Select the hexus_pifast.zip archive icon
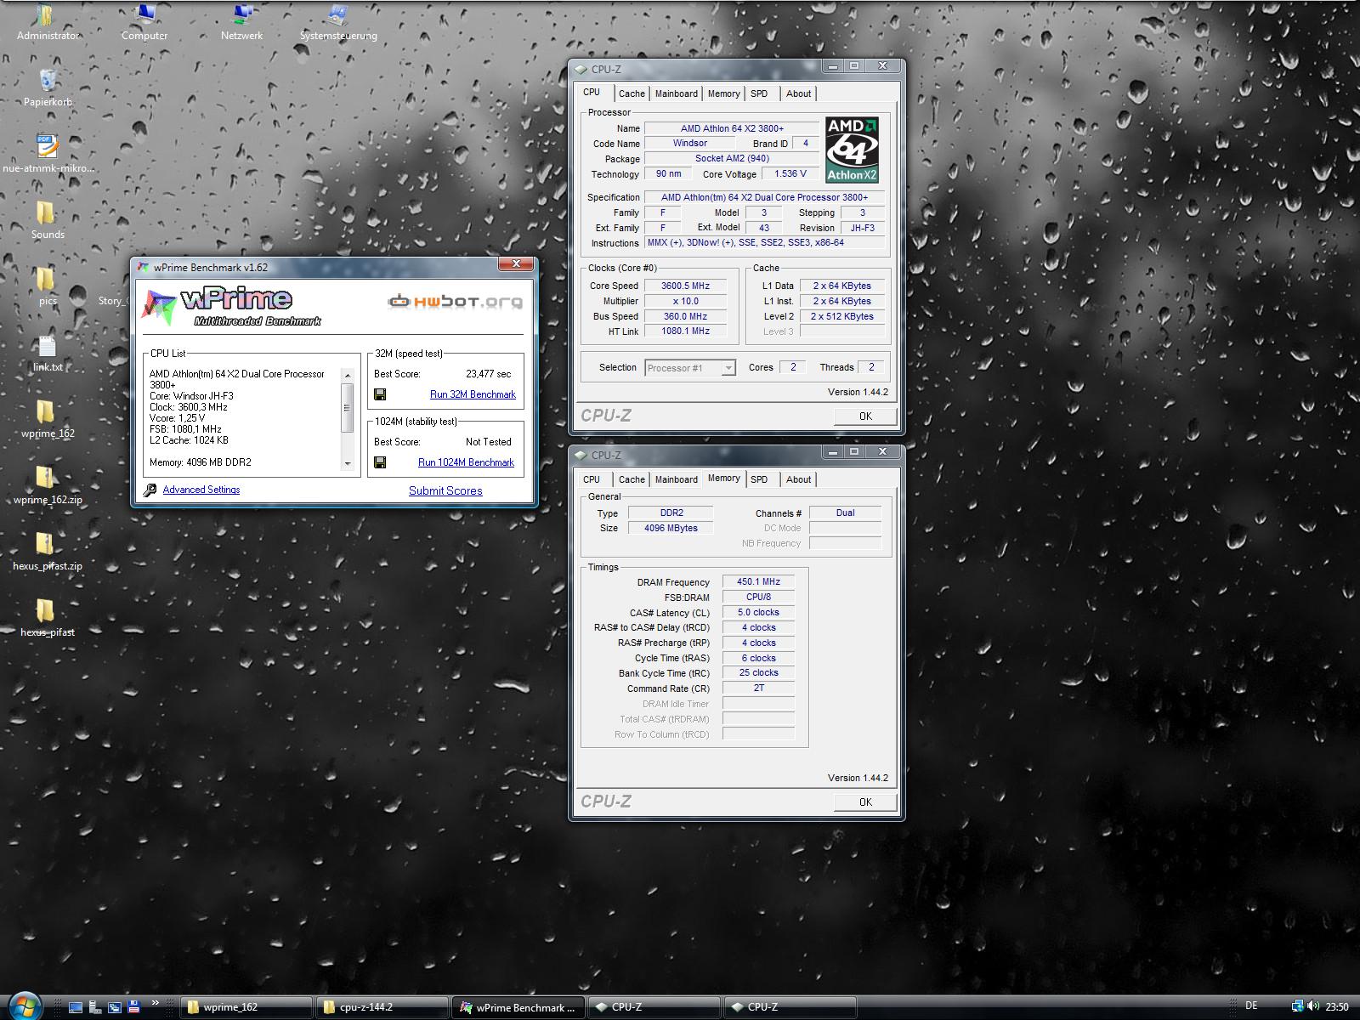Screen dimensions: 1360x1020 [x=48, y=552]
